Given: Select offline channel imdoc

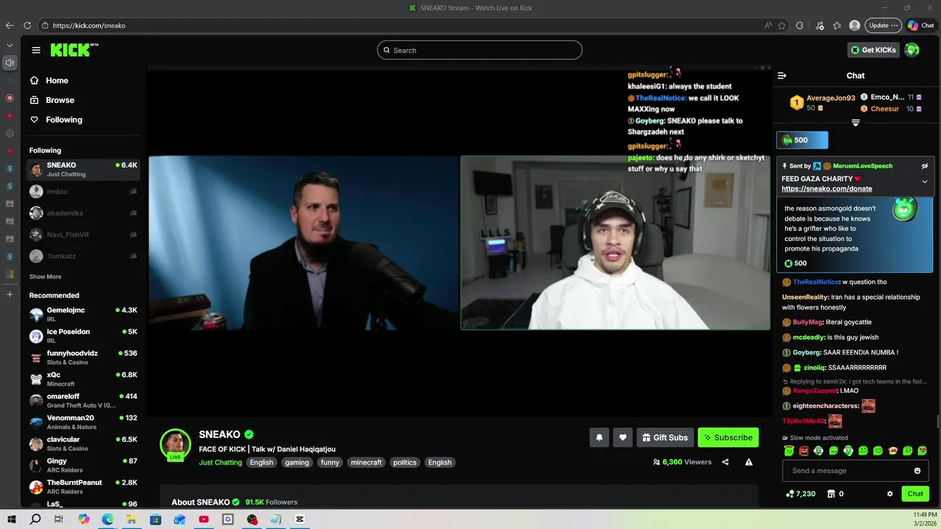Looking at the screenshot, I should click(83, 191).
